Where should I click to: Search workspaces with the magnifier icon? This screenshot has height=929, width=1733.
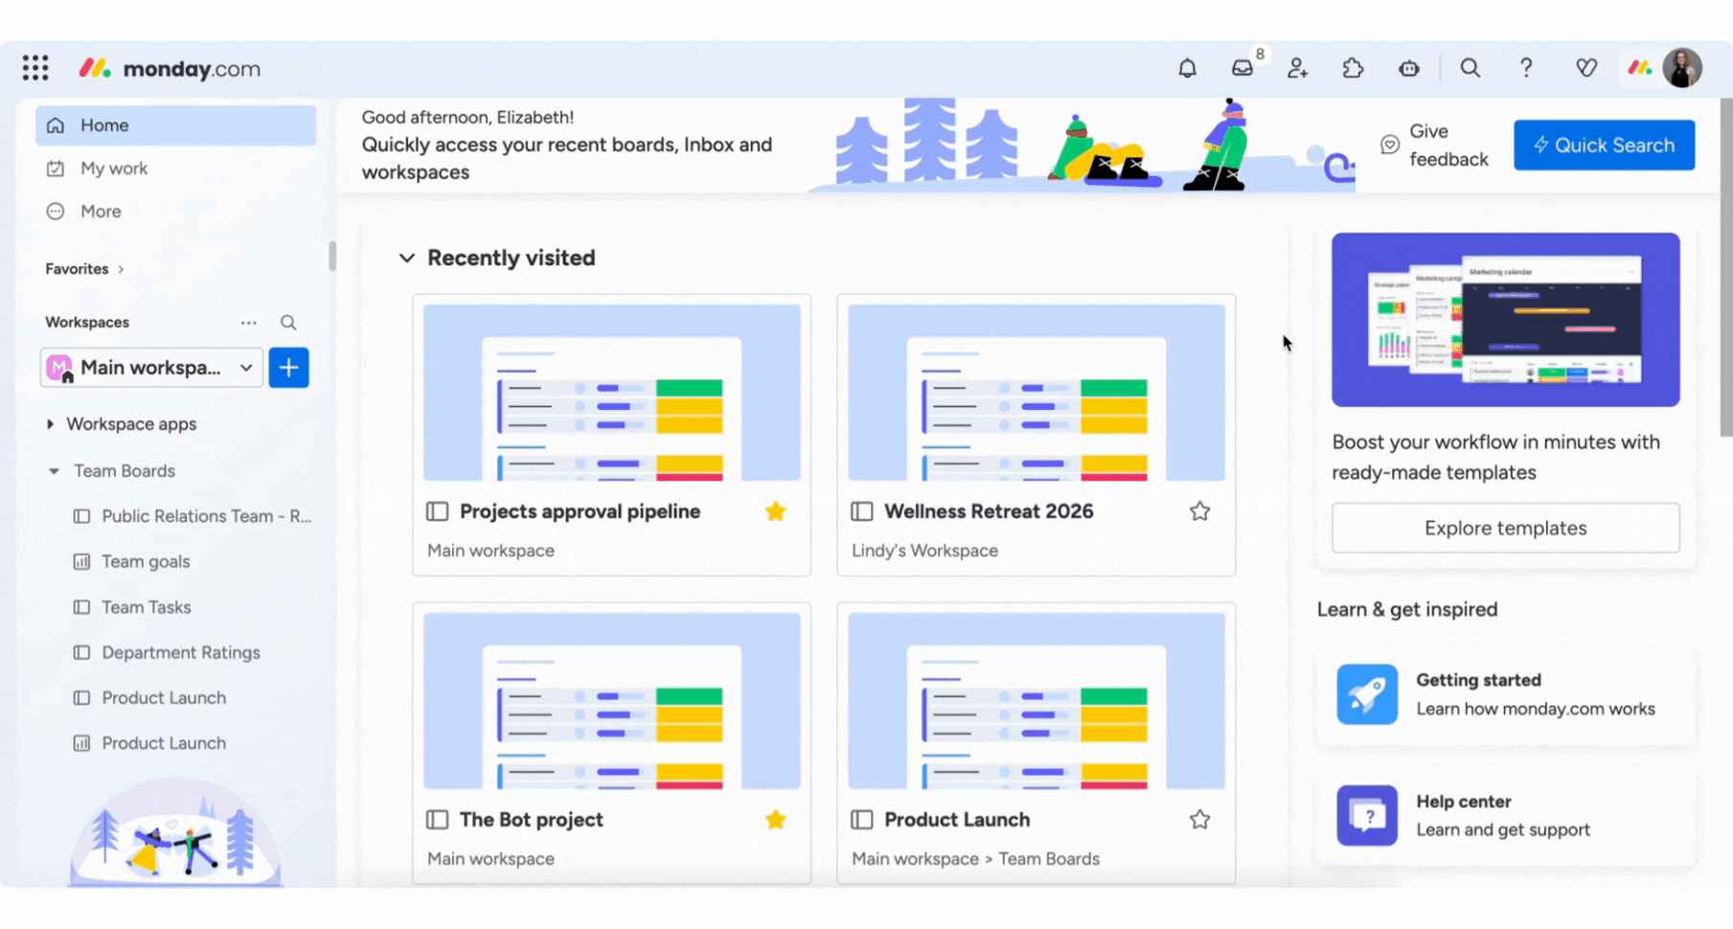coord(288,323)
